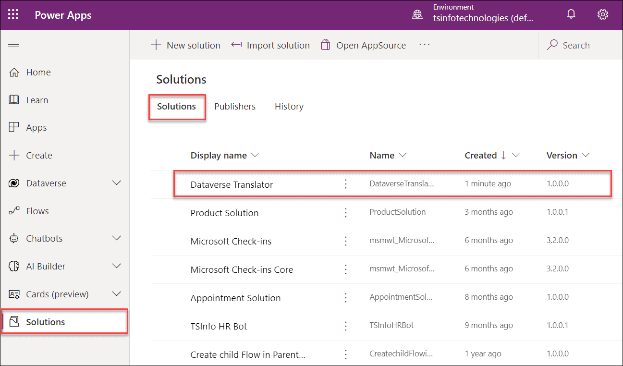The image size is (623, 366).
Task: Select Chatbots in the sidebar
Action: pyautogui.click(x=44, y=238)
